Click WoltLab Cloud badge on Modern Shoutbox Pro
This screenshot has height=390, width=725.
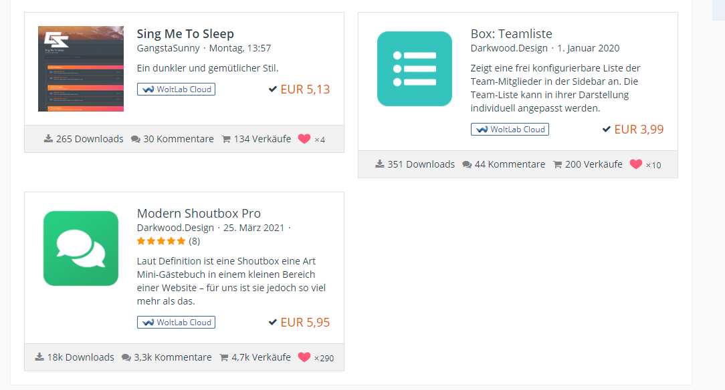coord(176,323)
